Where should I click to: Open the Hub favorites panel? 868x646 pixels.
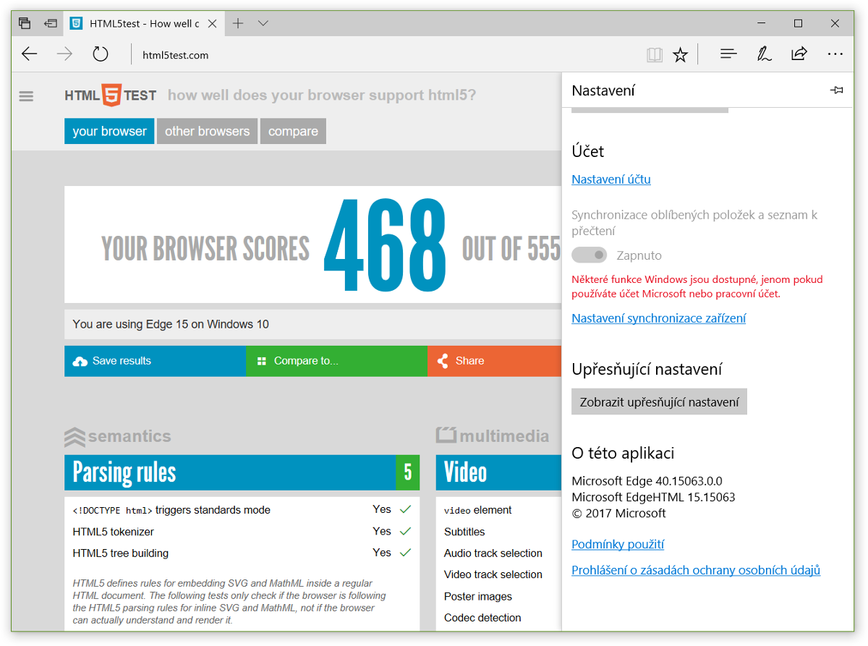pos(728,54)
